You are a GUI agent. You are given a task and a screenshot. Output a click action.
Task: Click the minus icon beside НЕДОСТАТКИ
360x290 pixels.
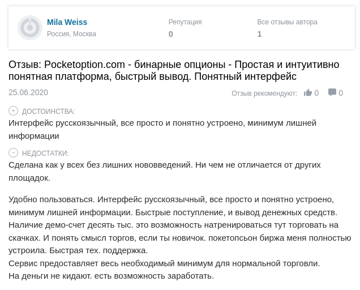[14, 153]
